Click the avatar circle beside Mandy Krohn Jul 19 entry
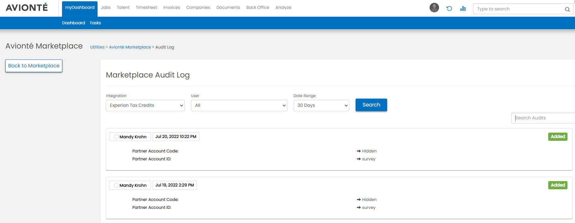 tap(116, 185)
